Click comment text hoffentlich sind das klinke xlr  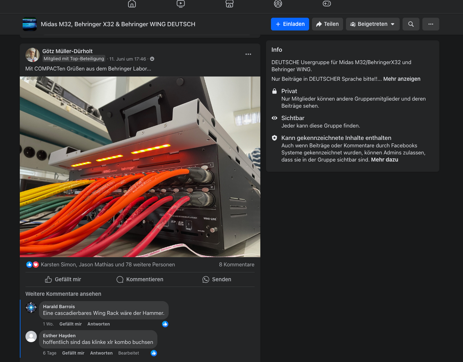coord(98,342)
